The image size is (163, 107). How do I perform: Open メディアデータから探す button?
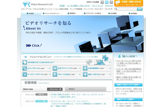click(x=37, y=68)
